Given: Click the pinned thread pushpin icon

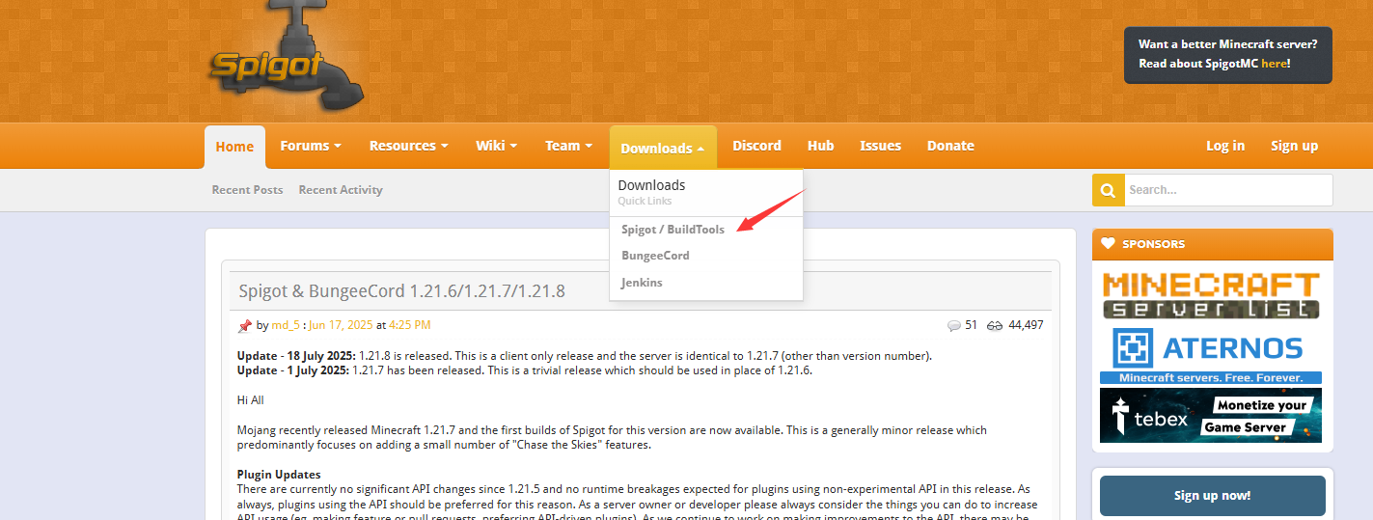Looking at the screenshot, I should 245,326.
